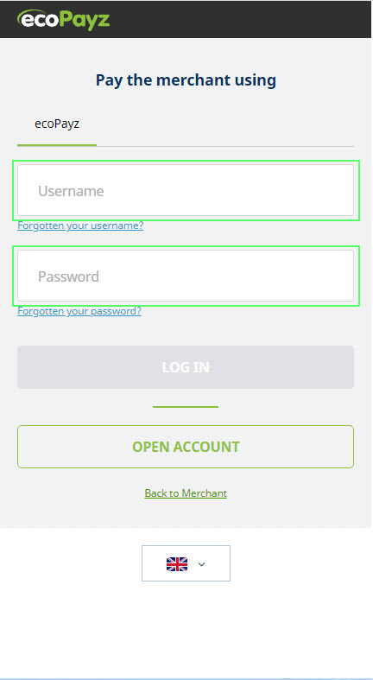The image size is (373, 680).
Task: Click the Username placeholder text
Action: (71, 191)
